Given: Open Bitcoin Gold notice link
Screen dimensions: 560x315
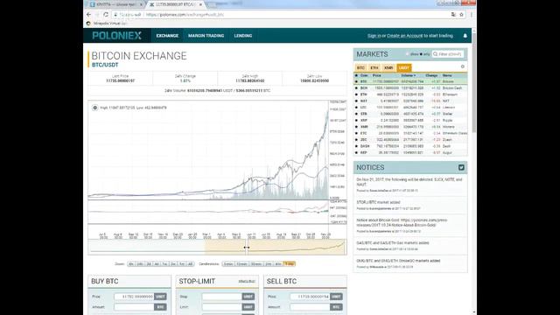Looking at the screenshot, I should tap(402, 222).
